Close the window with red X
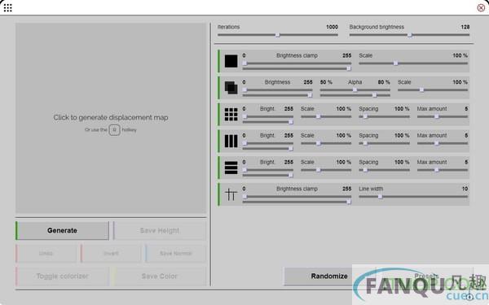The width and height of the screenshot is (489, 305). click(x=481, y=8)
